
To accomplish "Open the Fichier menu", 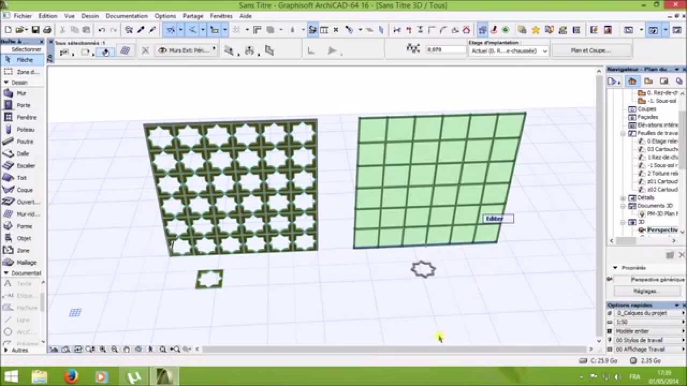I will tap(23, 16).
